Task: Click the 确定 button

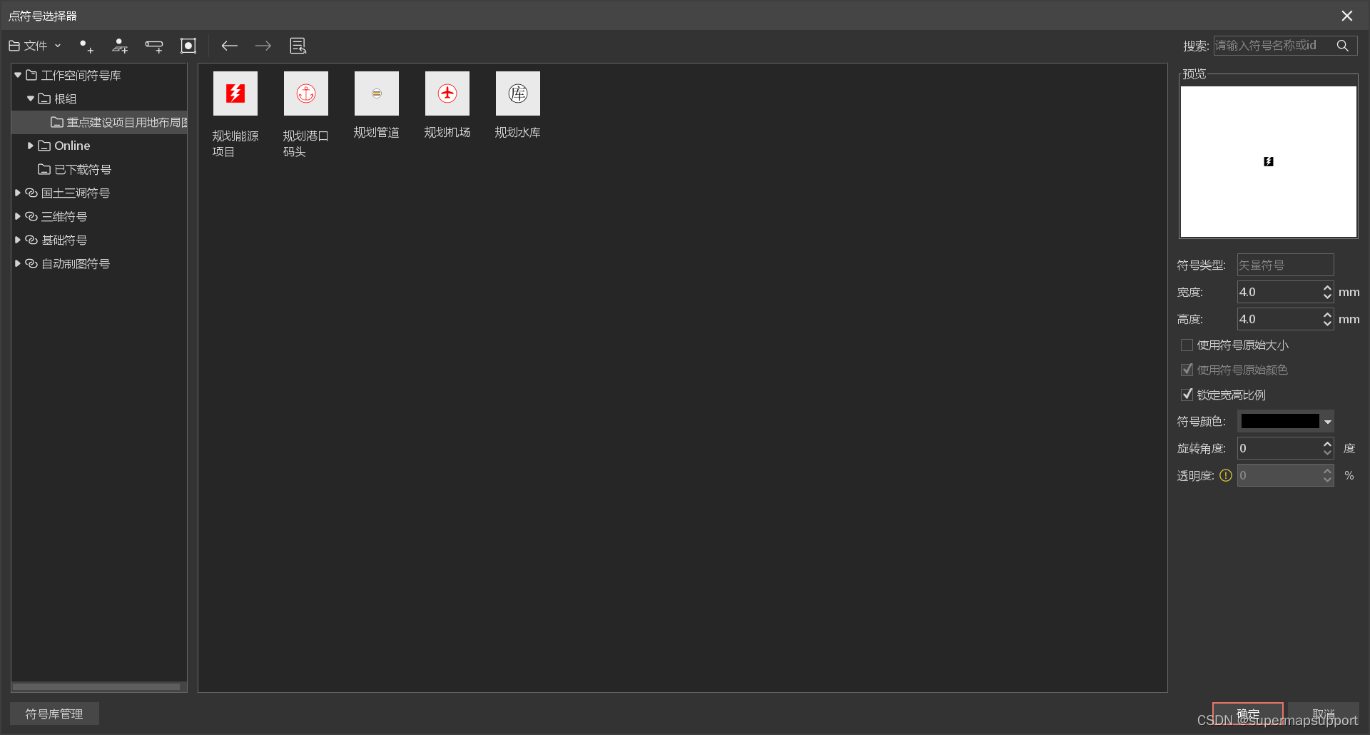Action: point(1247,714)
